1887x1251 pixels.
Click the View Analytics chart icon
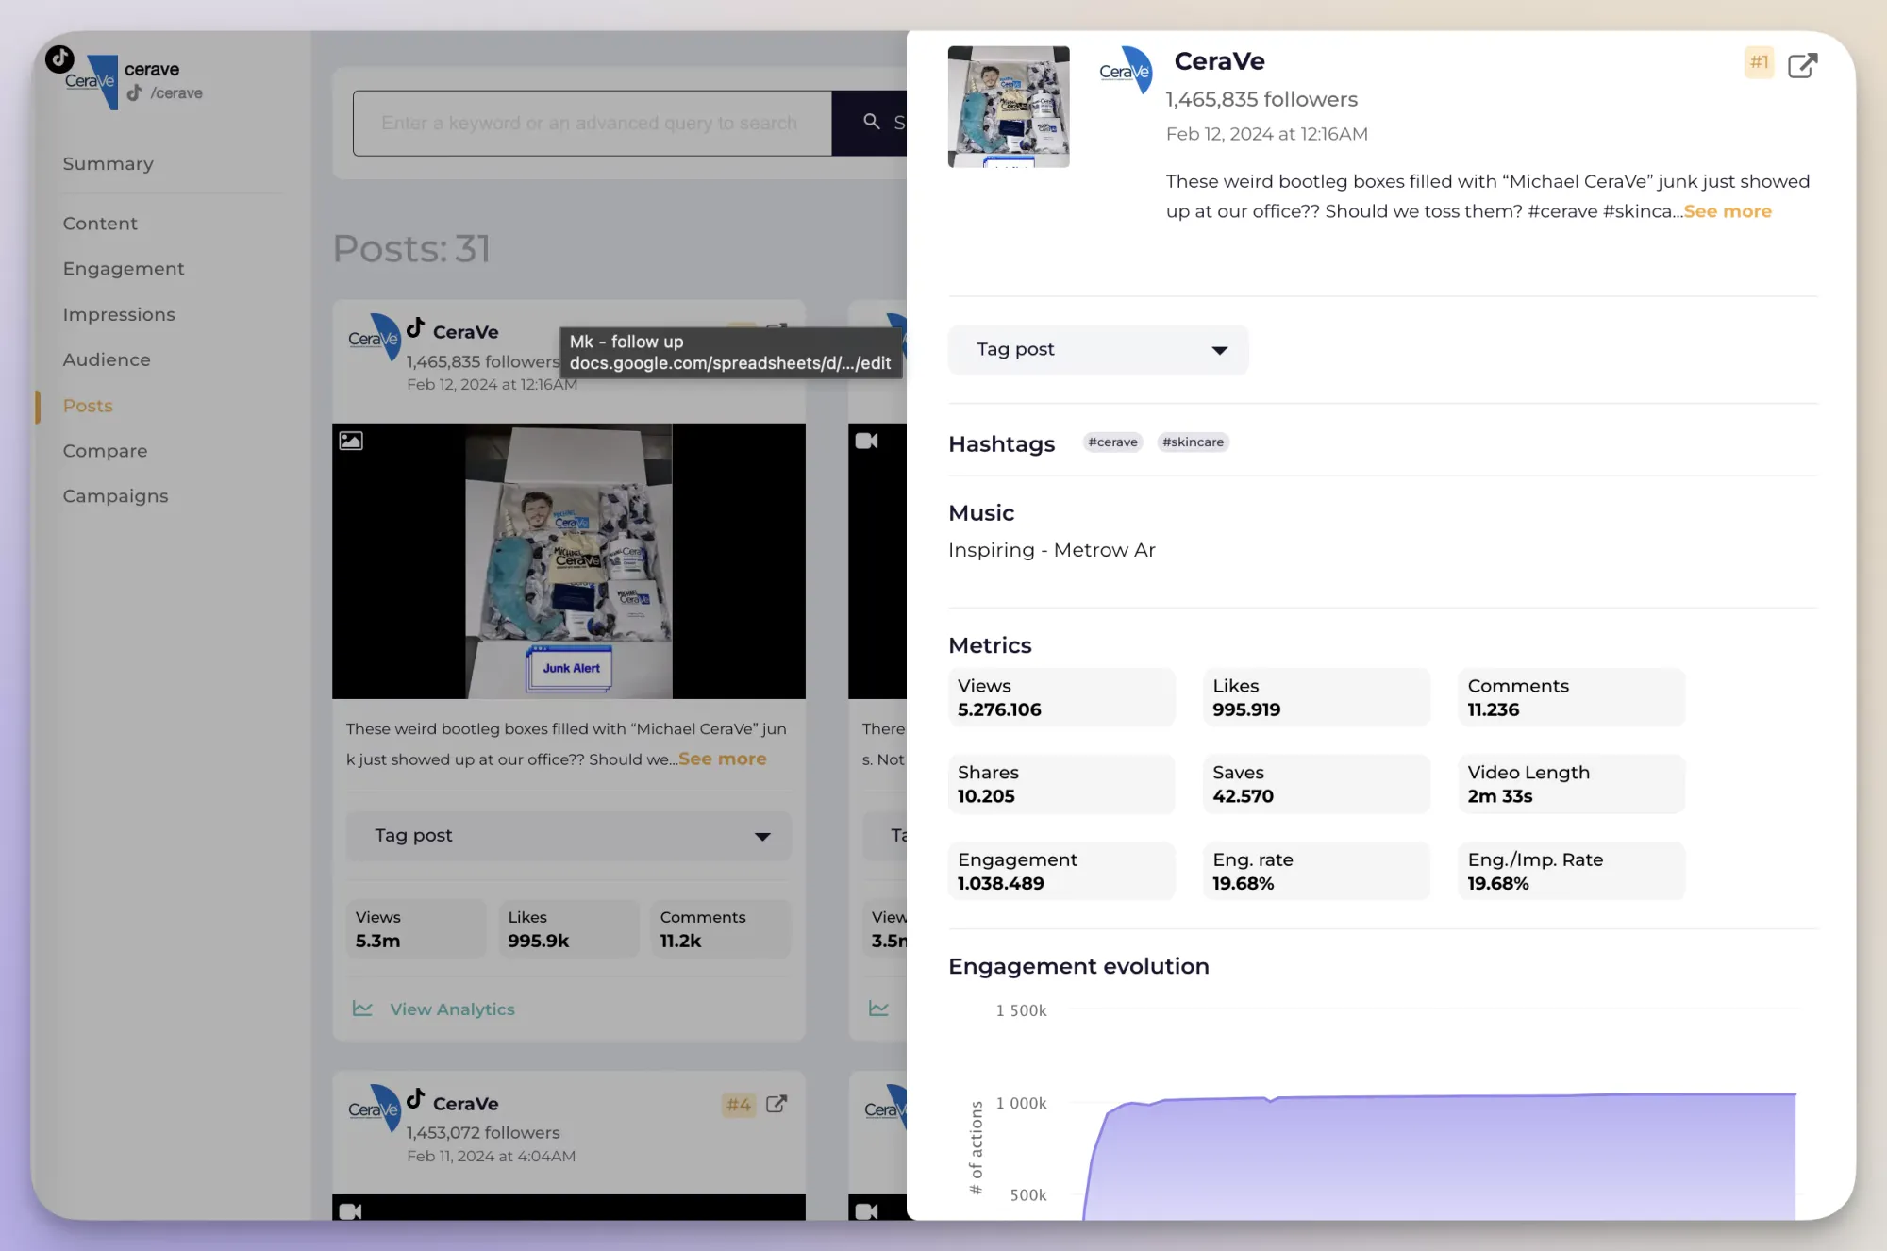(362, 1009)
